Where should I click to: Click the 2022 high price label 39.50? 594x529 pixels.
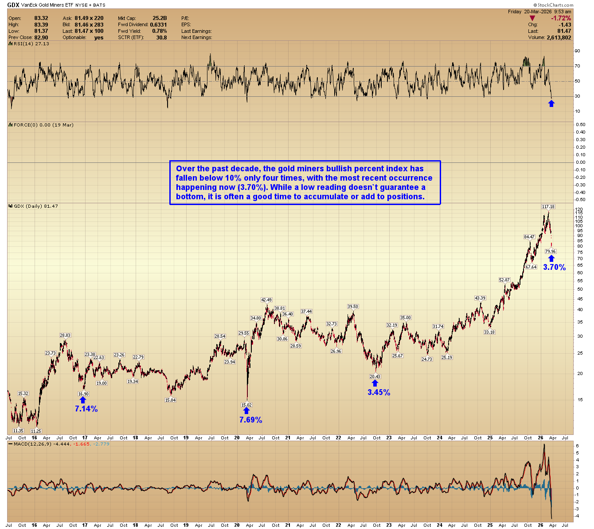[x=353, y=306]
